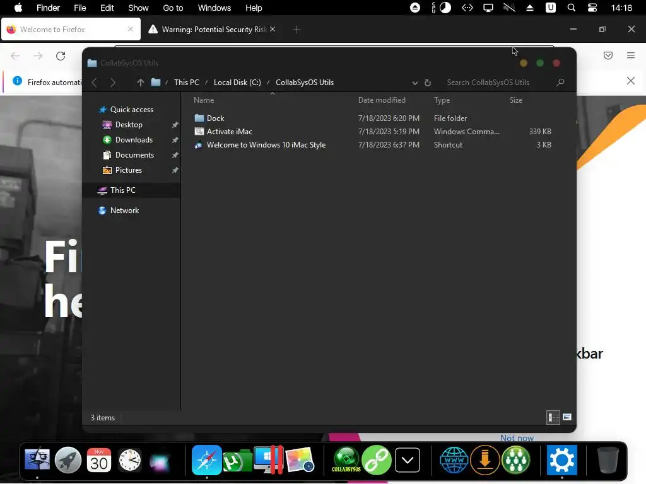Open the Apple logo menu
Image resolution: width=646 pixels, height=484 pixels.
[x=18, y=8]
